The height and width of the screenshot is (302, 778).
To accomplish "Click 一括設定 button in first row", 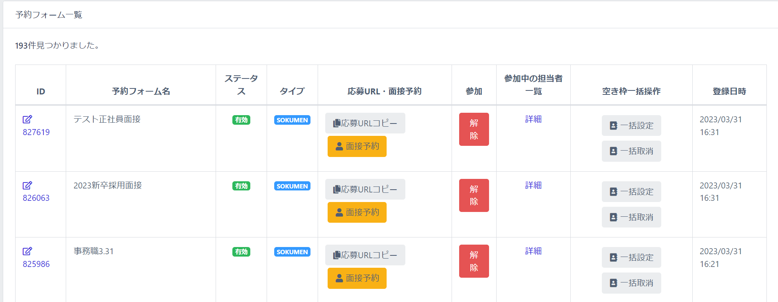I will pyautogui.click(x=631, y=126).
